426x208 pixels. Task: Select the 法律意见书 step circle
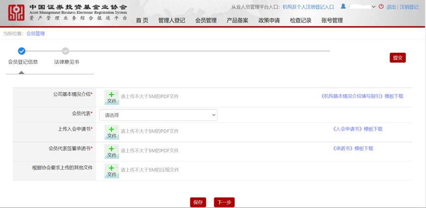tap(66, 51)
